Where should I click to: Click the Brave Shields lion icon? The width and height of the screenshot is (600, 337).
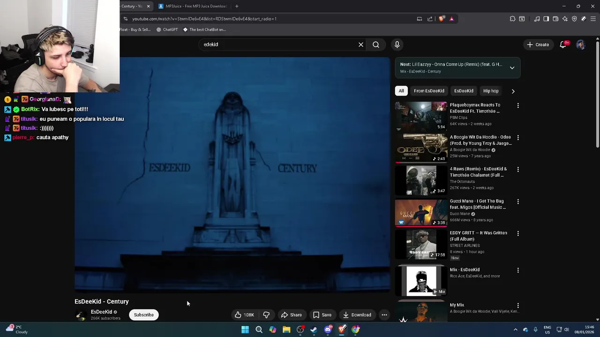442,19
